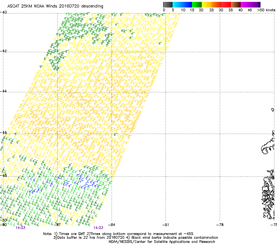Click the red 30-35 knots legend color
Image resolution: width=277 pixels, height=244 pixels.
tap(226, 5)
